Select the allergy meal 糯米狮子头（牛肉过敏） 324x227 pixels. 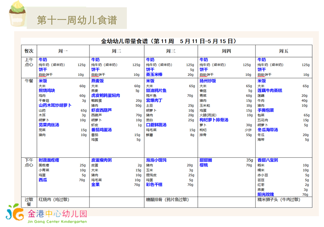point(279,199)
